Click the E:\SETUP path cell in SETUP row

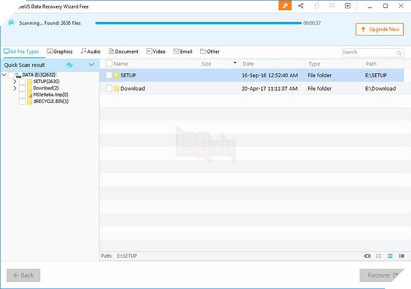click(x=376, y=75)
